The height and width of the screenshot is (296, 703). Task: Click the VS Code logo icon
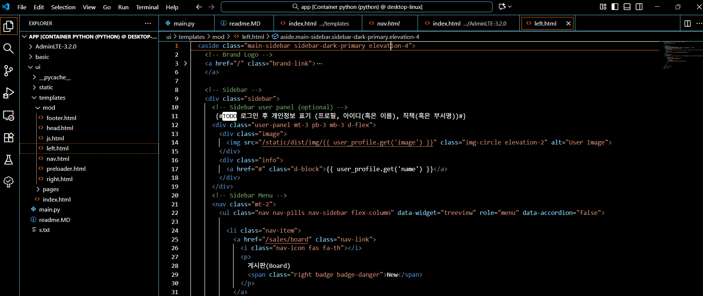pyautogui.click(x=6, y=7)
